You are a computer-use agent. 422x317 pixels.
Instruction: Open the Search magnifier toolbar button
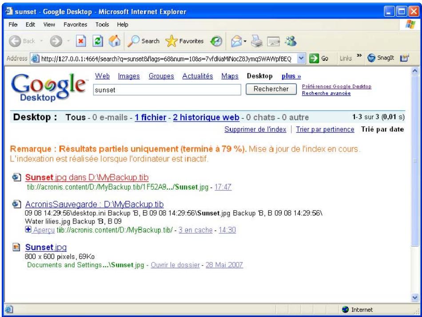143,41
